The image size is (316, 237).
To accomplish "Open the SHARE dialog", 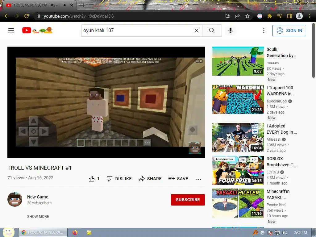I will click(150, 179).
